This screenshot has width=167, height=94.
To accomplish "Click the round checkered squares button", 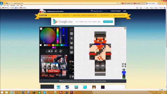I will [x=61, y=51].
